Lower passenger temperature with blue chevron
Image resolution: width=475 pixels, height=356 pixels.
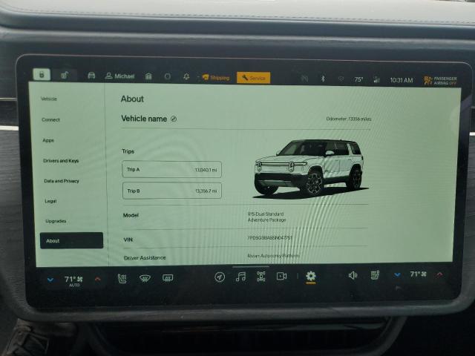(397, 274)
